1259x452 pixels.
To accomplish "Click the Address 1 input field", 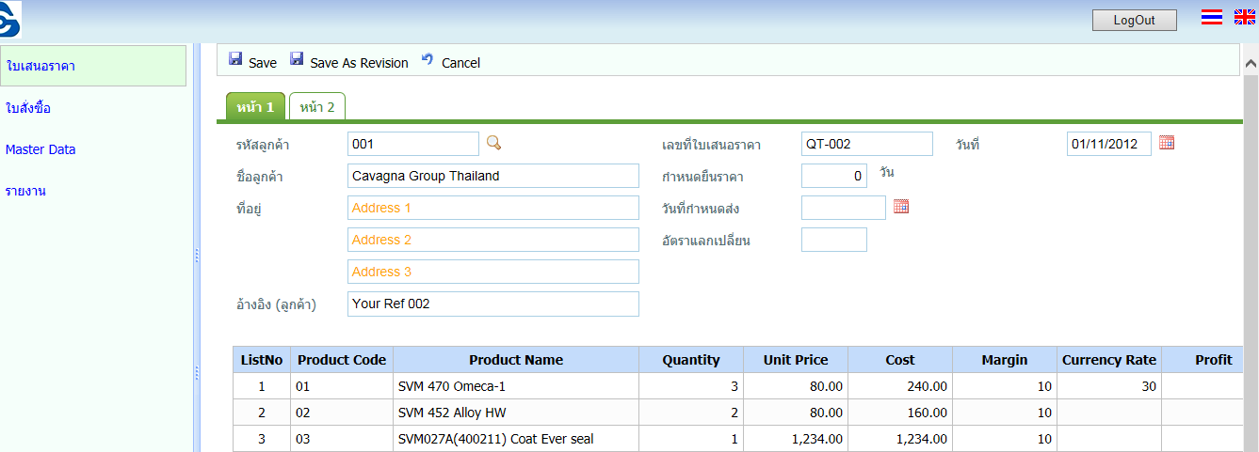I will click(492, 208).
